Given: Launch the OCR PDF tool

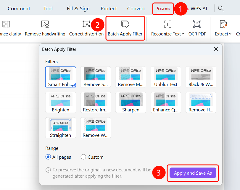Looking at the screenshot, I should pyautogui.click(x=197, y=28).
